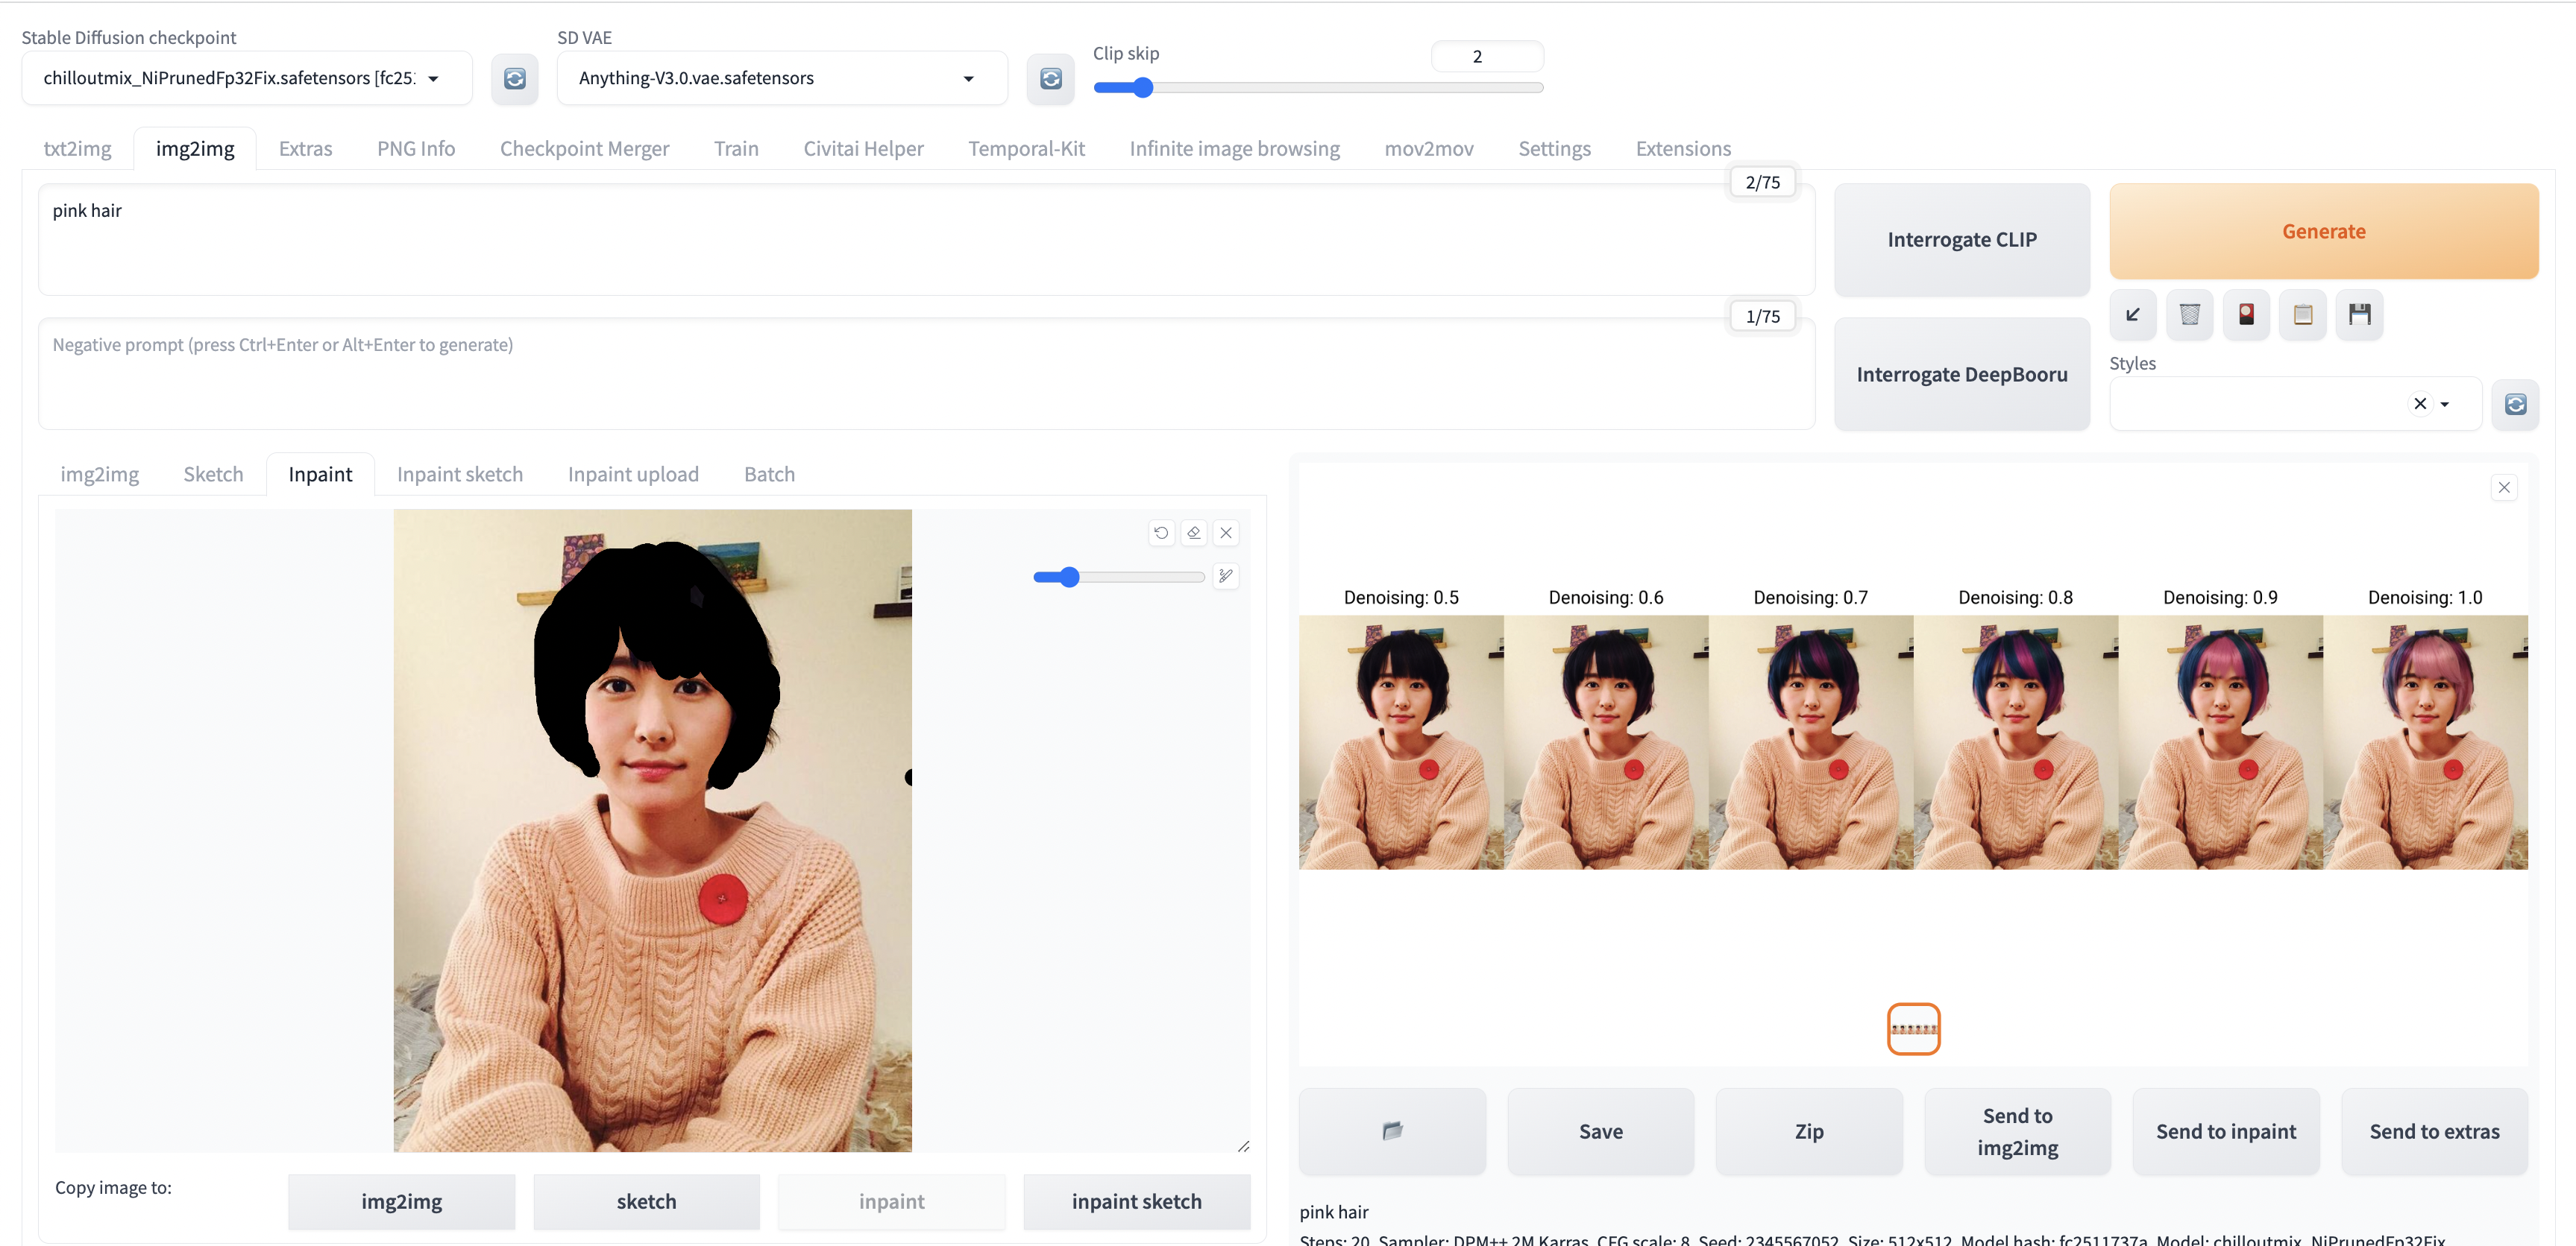This screenshot has width=2576, height=1246.
Task: Open Infinite image browsing tab
Action: pos(1234,148)
